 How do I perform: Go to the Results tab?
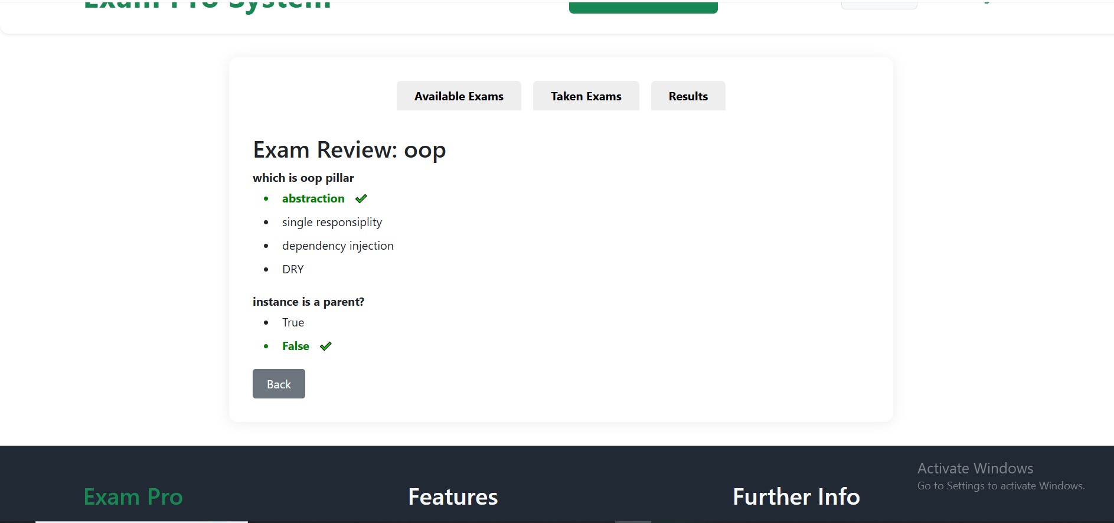click(688, 96)
